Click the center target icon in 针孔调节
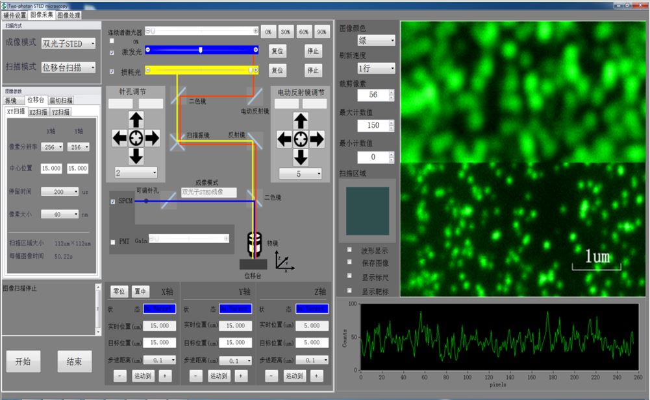Image resolution: width=650 pixels, height=400 pixels. point(135,137)
